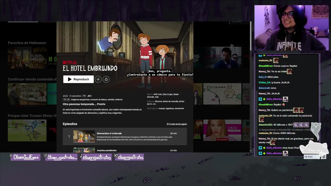This screenshot has height=186, width=331.
Task: Toggle the trailer sound speaker icon
Action: (183, 79)
